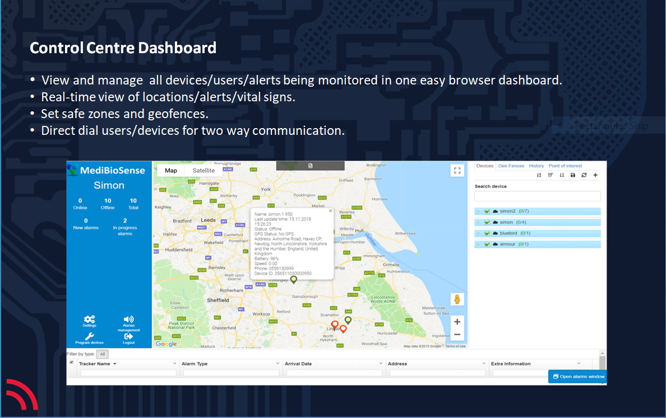666x418 pixels.
Task: Click Open alarms window button
Action: (x=578, y=377)
